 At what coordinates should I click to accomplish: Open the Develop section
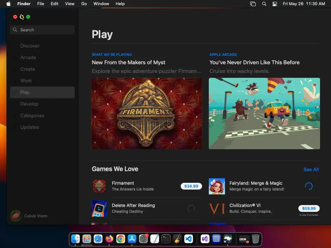coord(42,104)
